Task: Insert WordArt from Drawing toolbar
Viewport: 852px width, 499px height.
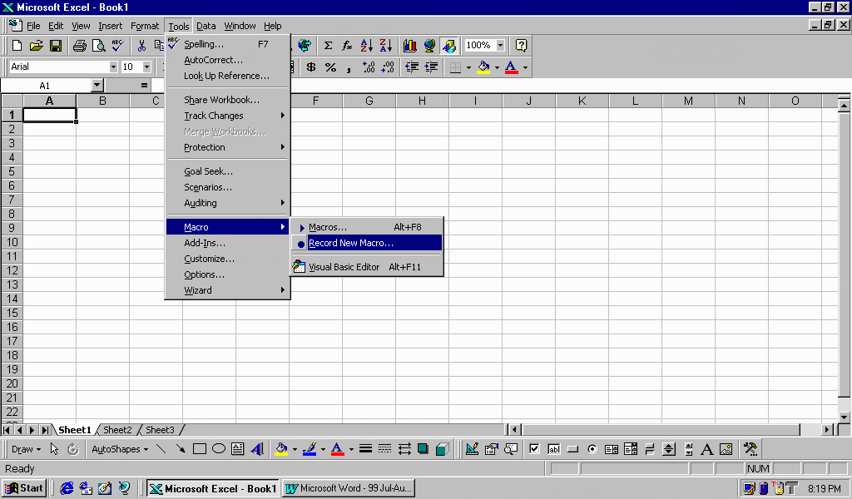Action: point(257,449)
